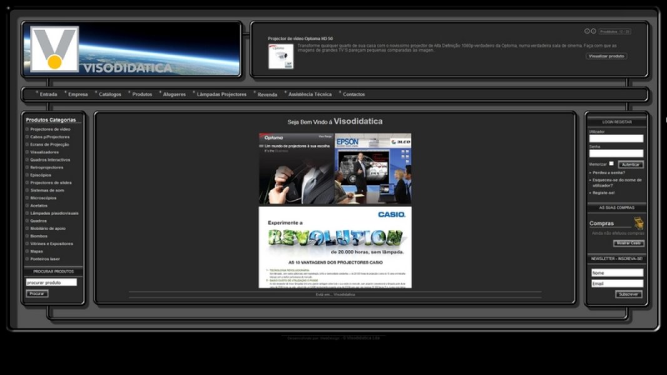Viewport: 667px width, 375px height.
Task: Open the Alugueres menu item
Action: 175,94
